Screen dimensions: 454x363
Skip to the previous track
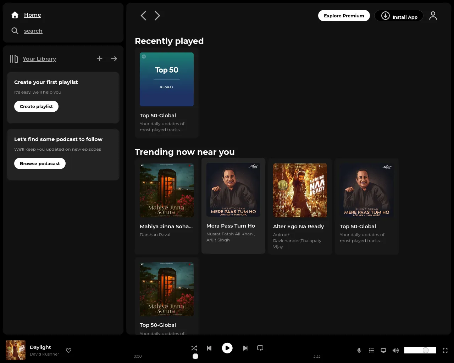(209, 348)
